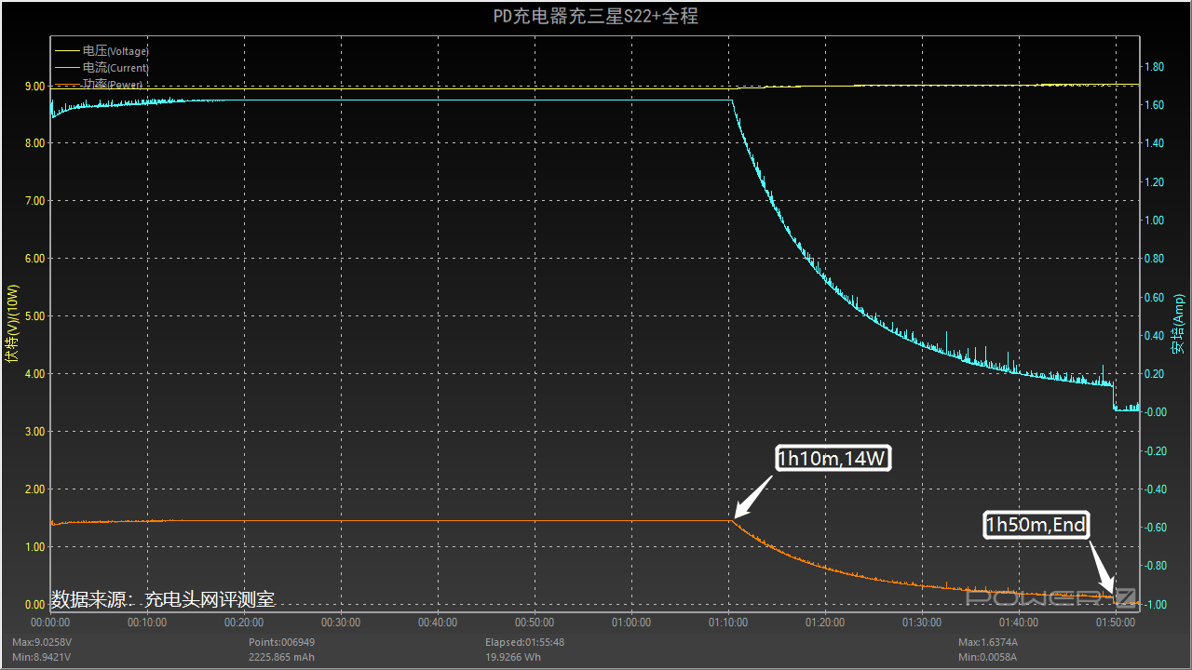Click the 01:00:00 time axis label
The width and height of the screenshot is (1192, 670).
pos(631,623)
